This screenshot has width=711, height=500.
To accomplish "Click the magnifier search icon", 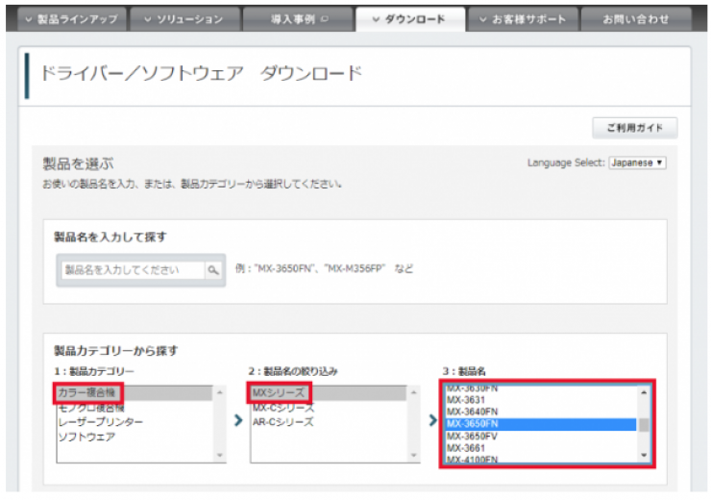I will tap(213, 270).
